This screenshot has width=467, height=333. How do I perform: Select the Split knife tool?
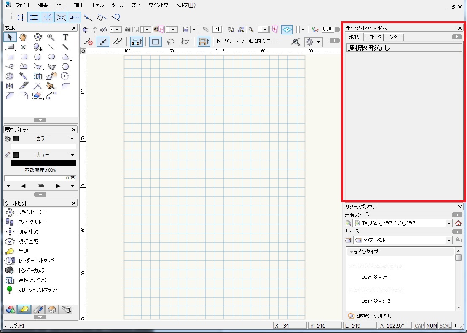(x=23, y=86)
